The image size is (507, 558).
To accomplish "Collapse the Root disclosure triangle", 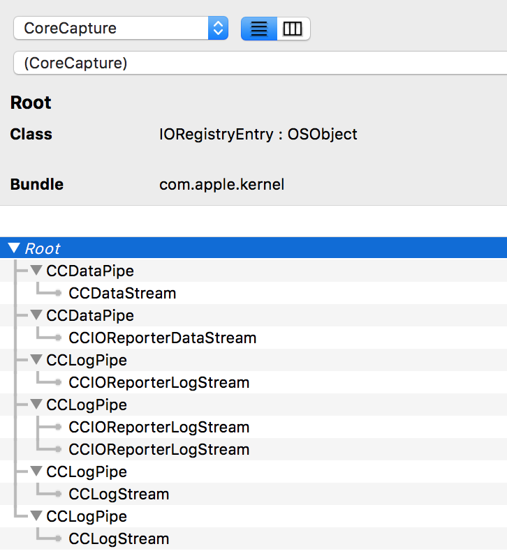I will (x=14, y=248).
